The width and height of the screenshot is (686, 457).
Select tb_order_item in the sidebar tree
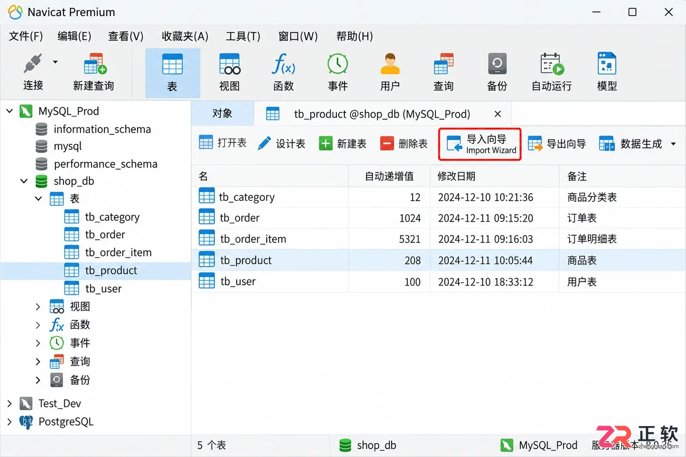[118, 252]
